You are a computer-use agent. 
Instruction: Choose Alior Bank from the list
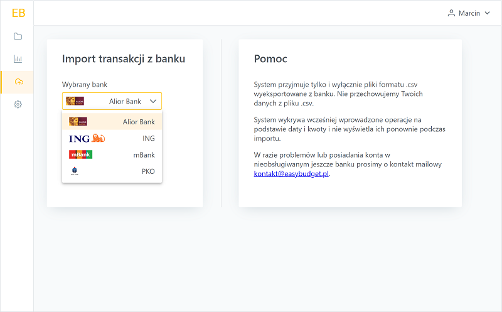[112, 122]
